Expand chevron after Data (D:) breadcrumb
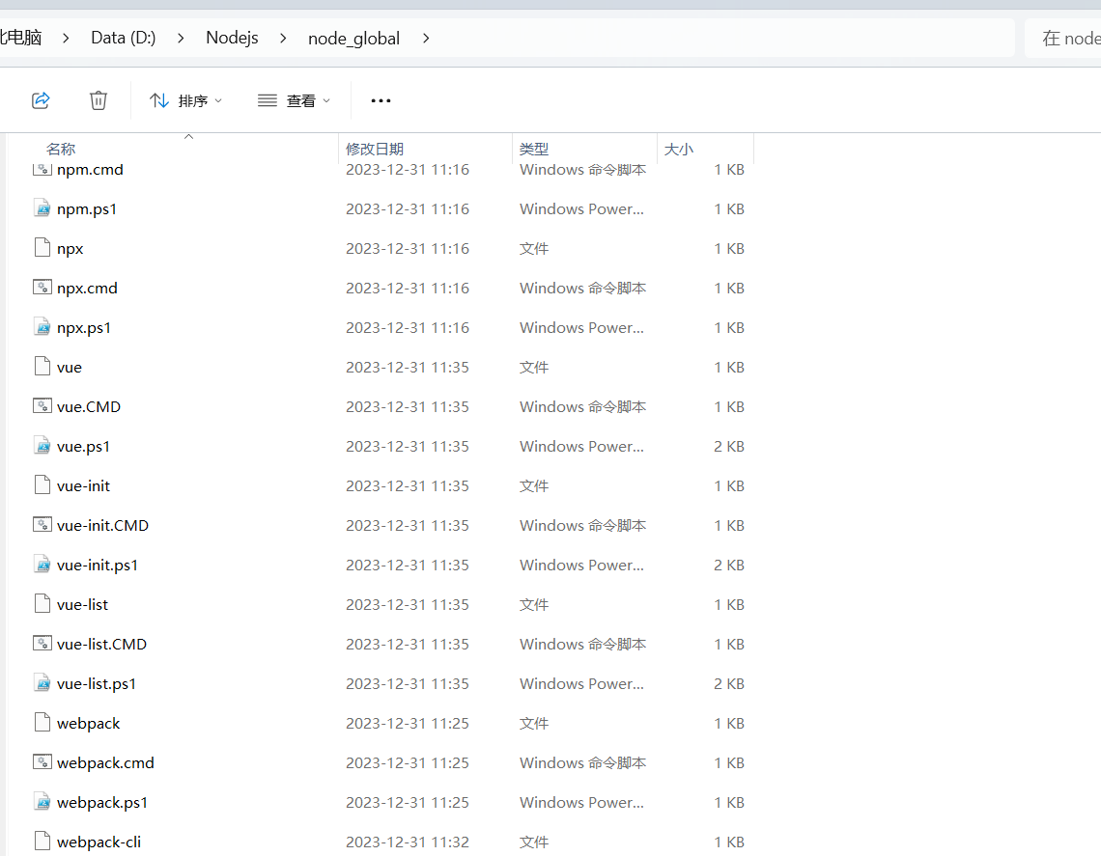This screenshot has width=1101, height=856. 181,38
